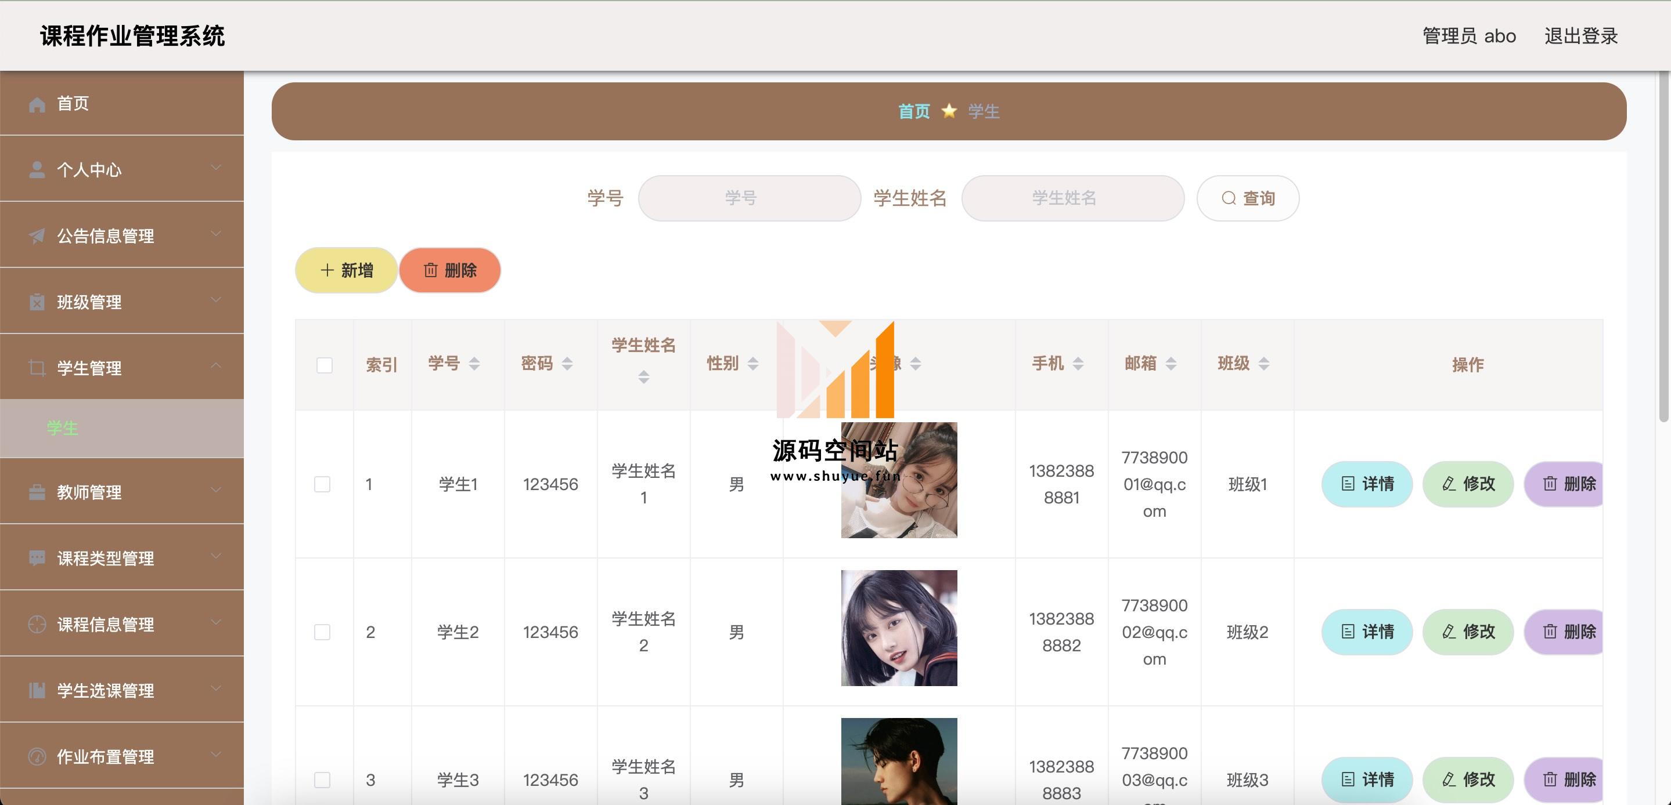1671x805 pixels.
Task: Open 首页 in the sidebar menu
Action: 122,103
